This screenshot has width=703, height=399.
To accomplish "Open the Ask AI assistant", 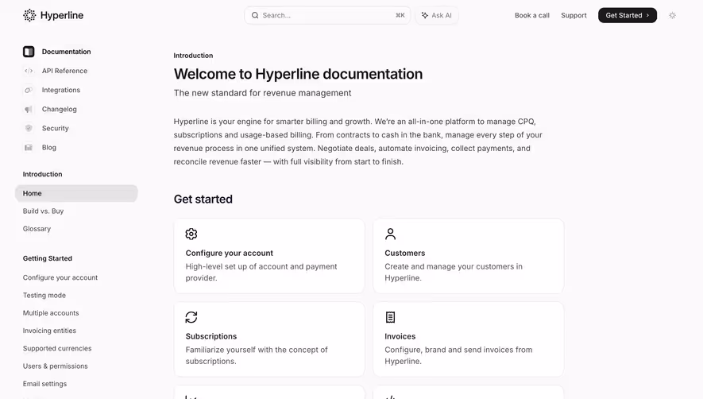I will 437,15.
